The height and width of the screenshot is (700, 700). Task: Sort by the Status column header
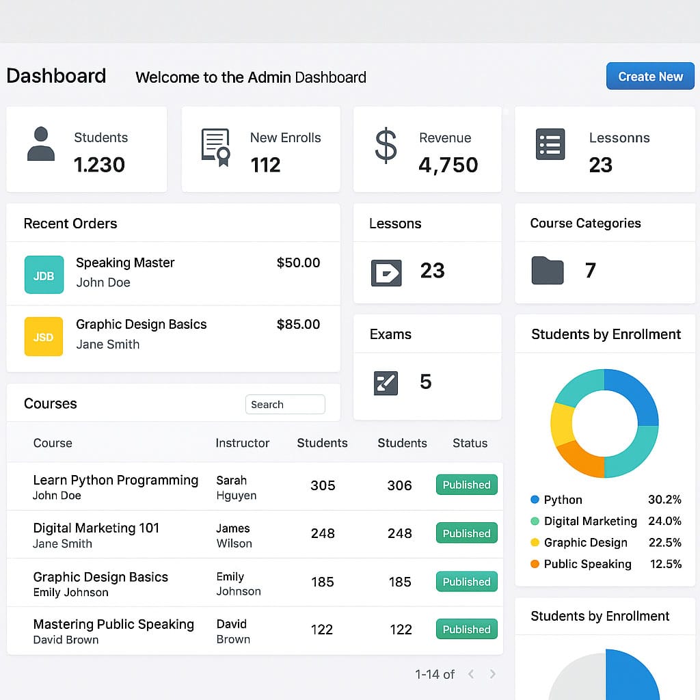click(470, 443)
